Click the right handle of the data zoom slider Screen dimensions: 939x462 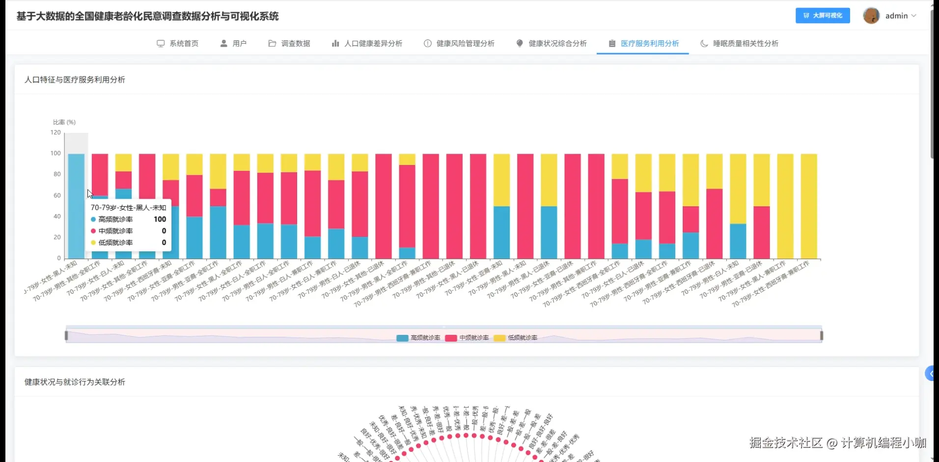822,336
